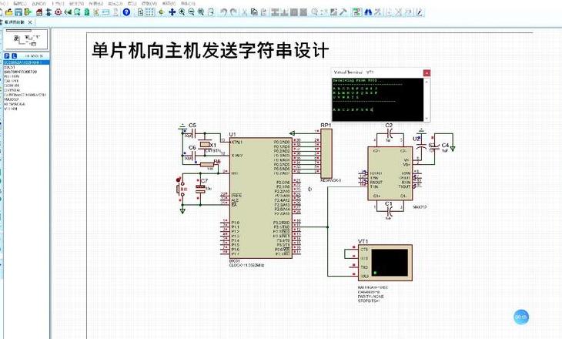Select the highlighted first device in list
The image size is (562, 339).
tap(26, 62)
